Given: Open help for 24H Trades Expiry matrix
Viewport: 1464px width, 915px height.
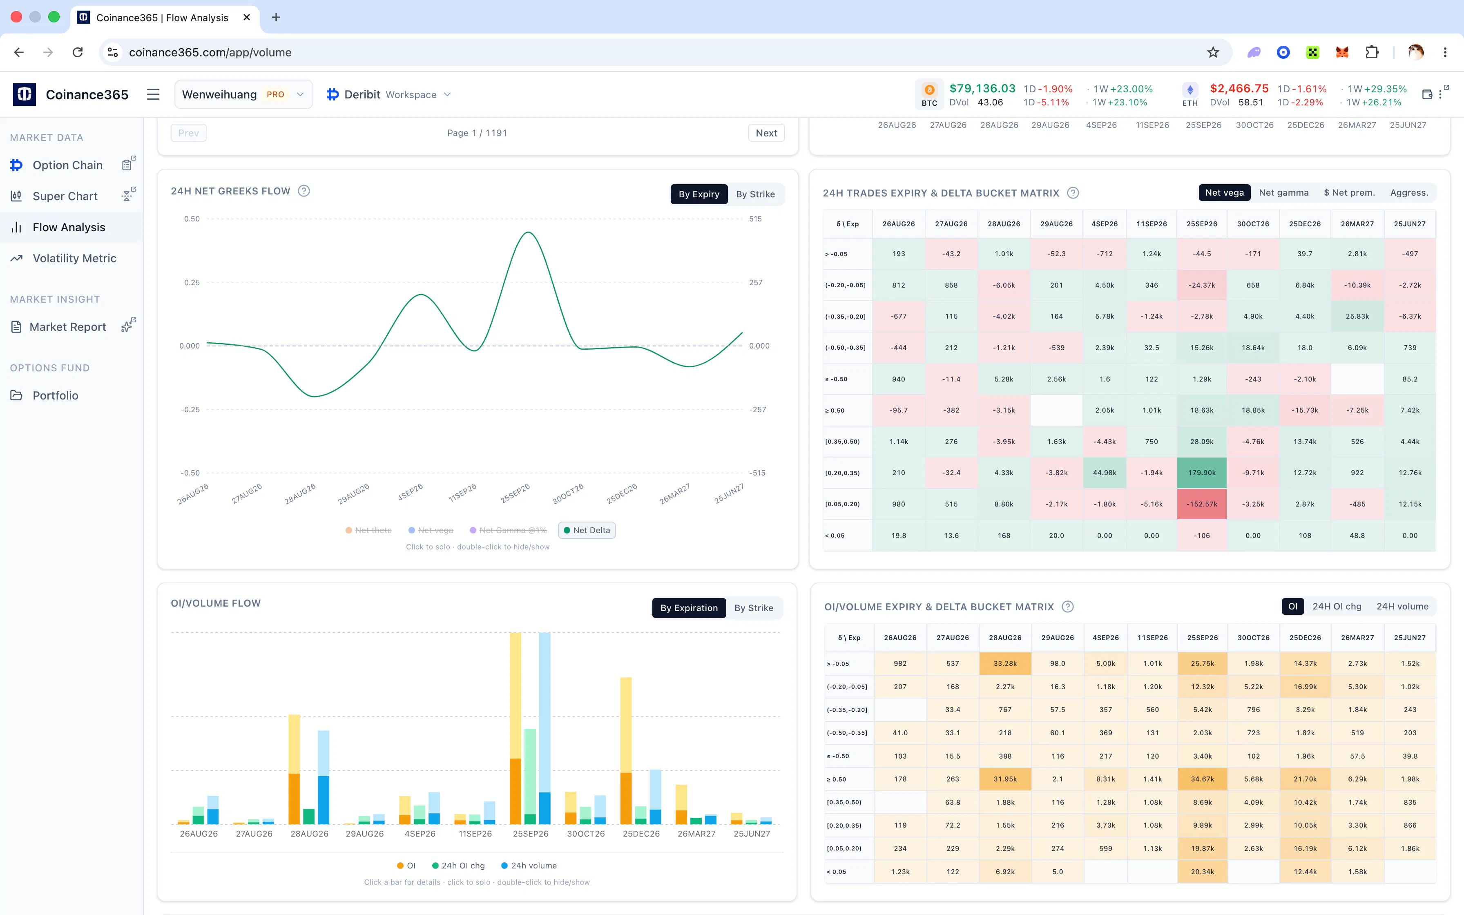Looking at the screenshot, I should point(1073,193).
